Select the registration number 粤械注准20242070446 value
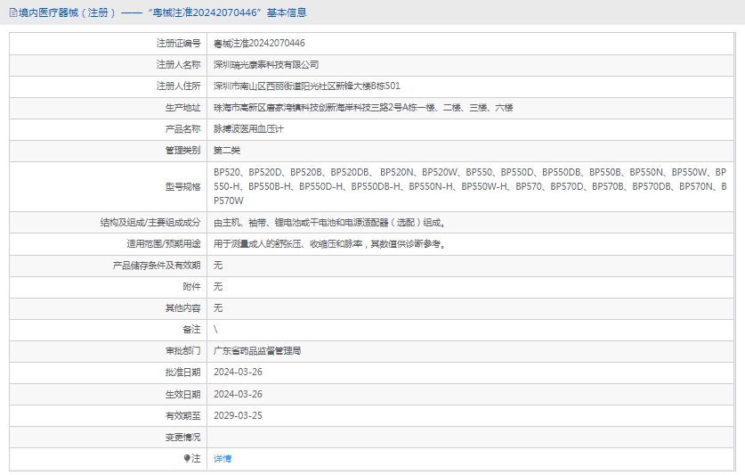The width and height of the screenshot is (745, 475). 259,43
